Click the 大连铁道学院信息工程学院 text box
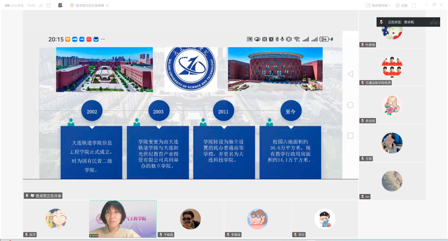Screen dimensions: 448x241 pyautogui.click(x=91, y=152)
